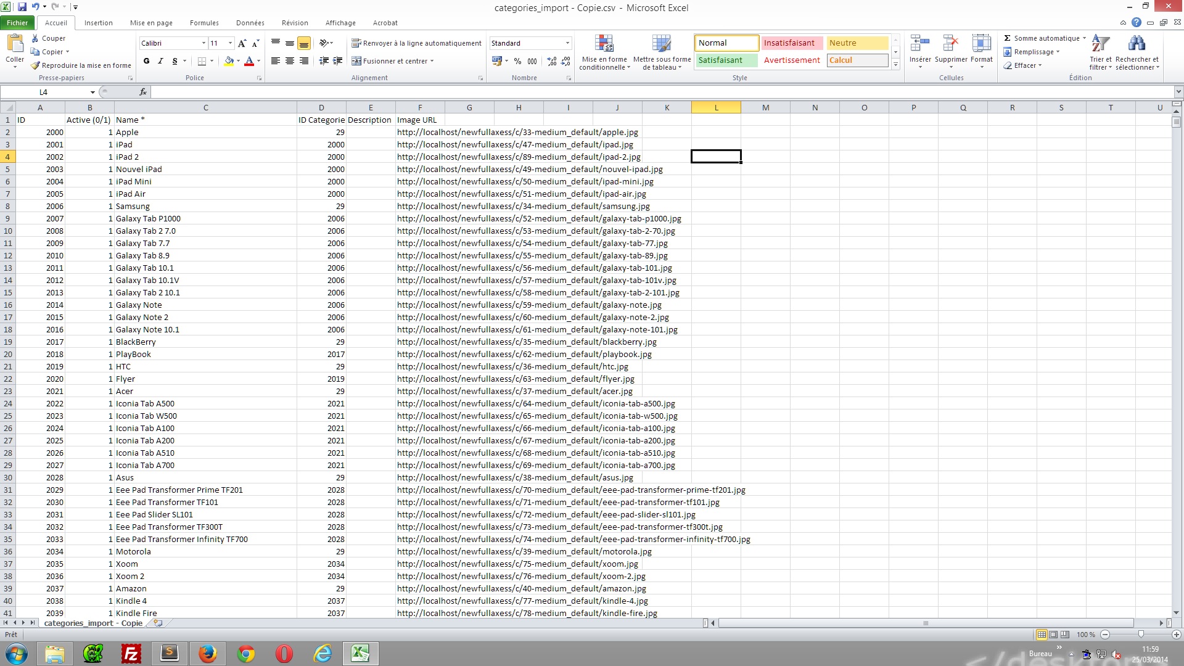Increase the cell indent
The width and height of the screenshot is (1184, 666).
point(338,61)
